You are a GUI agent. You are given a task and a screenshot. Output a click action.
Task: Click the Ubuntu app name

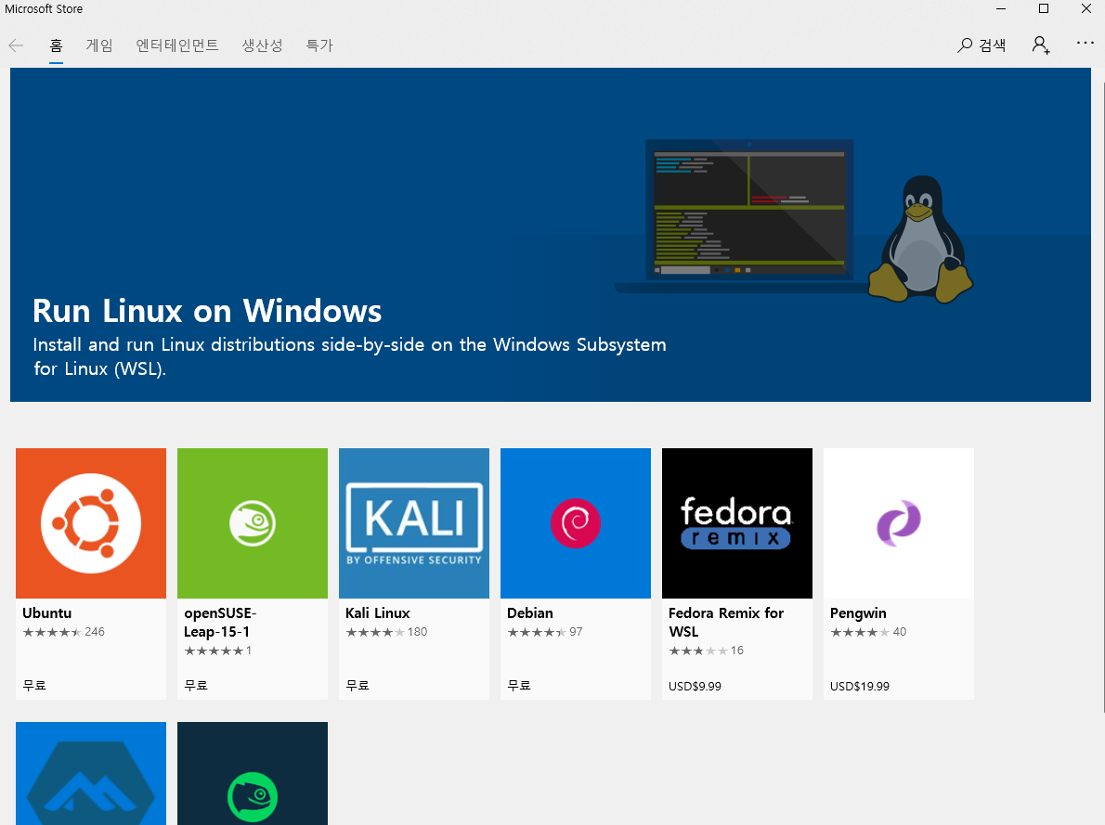tap(47, 612)
